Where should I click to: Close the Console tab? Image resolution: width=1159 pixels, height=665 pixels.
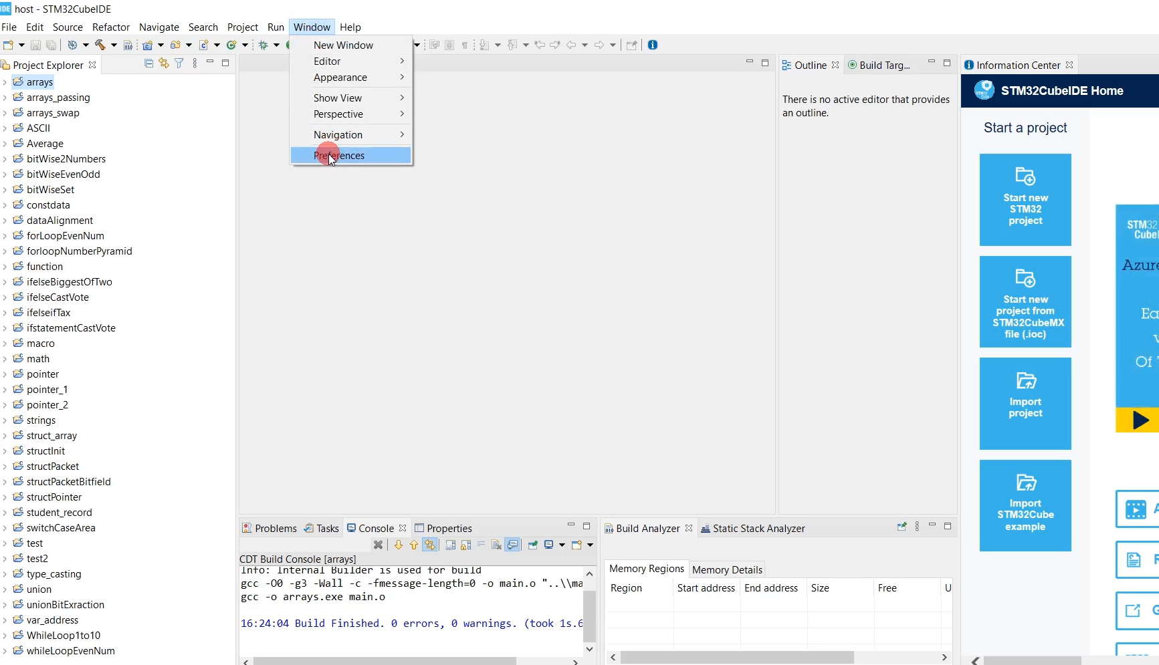click(403, 528)
